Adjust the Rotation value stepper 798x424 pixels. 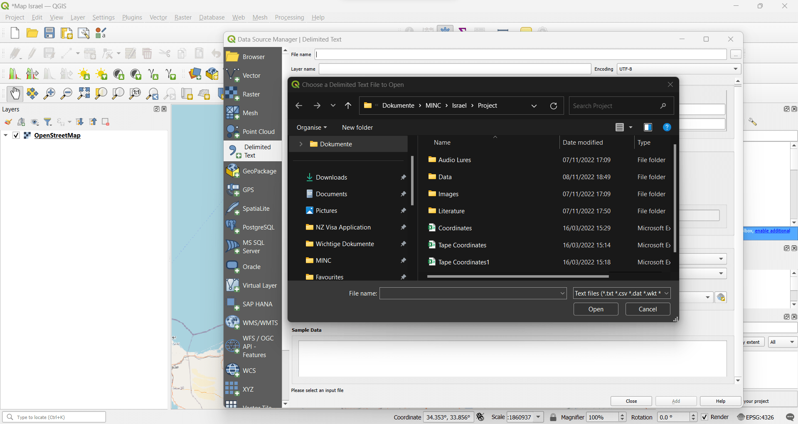(694, 417)
